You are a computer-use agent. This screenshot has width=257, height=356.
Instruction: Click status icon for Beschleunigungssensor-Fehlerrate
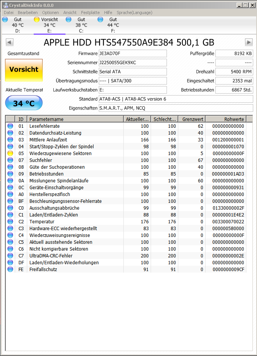coord(10,201)
